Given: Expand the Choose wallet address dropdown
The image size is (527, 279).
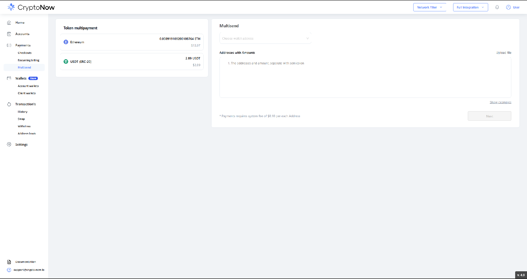Looking at the screenshot, I should (265, 38).
